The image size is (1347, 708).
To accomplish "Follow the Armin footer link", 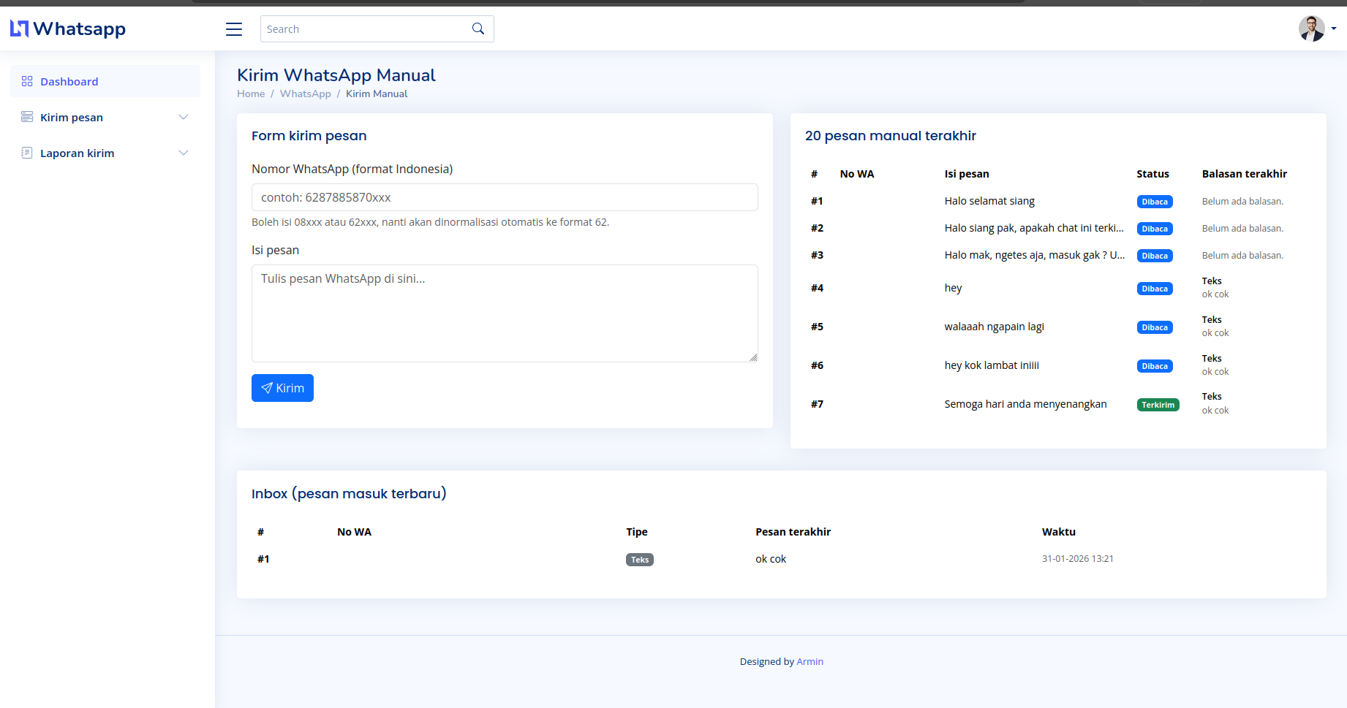I will [810, 661].
